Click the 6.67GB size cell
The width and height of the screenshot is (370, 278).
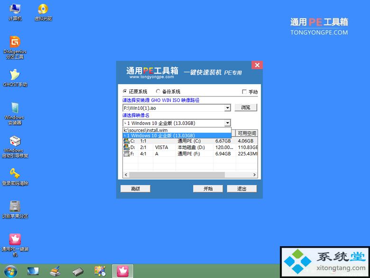pos(223,141)
